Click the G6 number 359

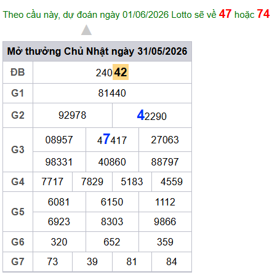(165, 242)
